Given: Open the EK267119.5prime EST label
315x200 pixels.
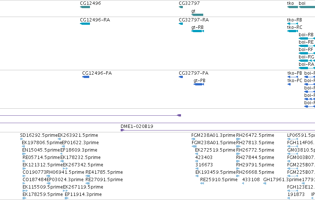Looking at the screenshot, I should click(x=83, y=187).
